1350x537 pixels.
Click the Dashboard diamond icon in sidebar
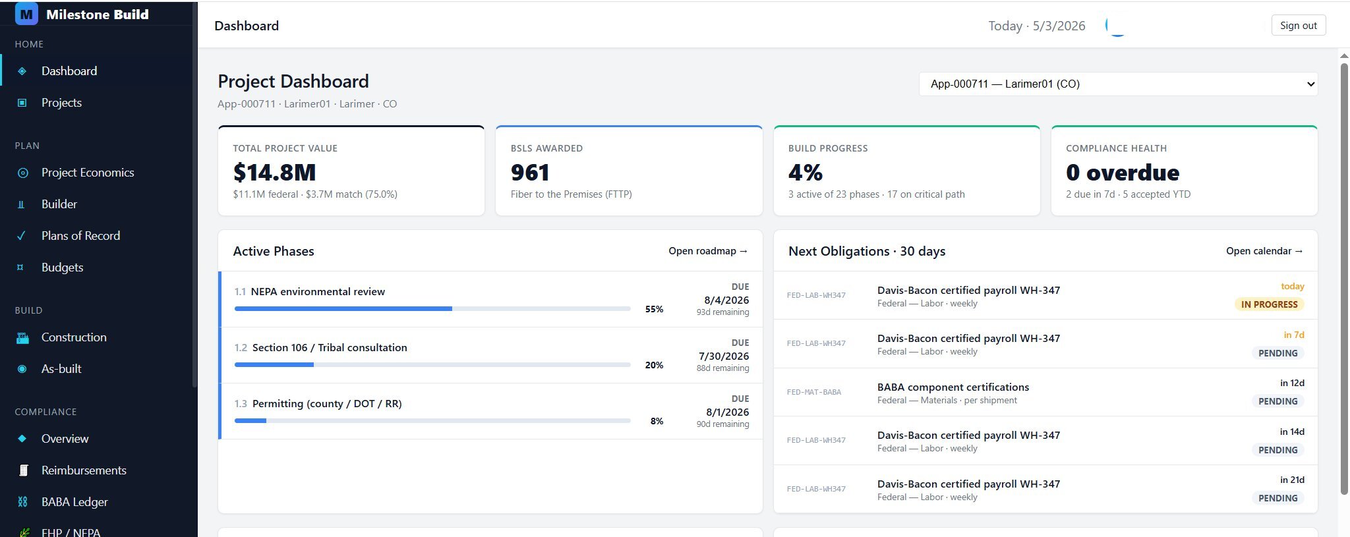point(22,71)
